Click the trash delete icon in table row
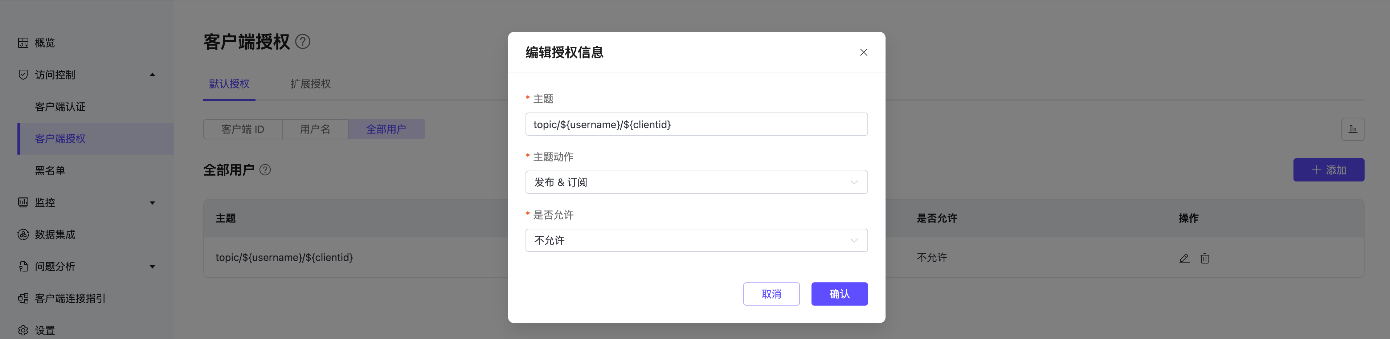 pos(1205,258)
